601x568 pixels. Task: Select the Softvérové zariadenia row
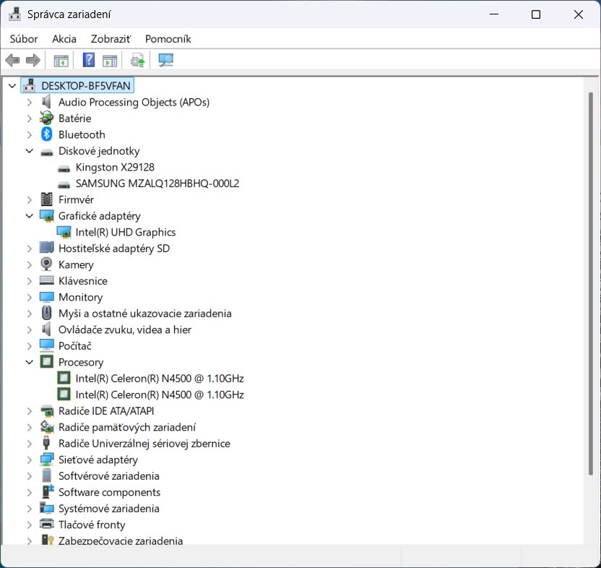(108, 476)
